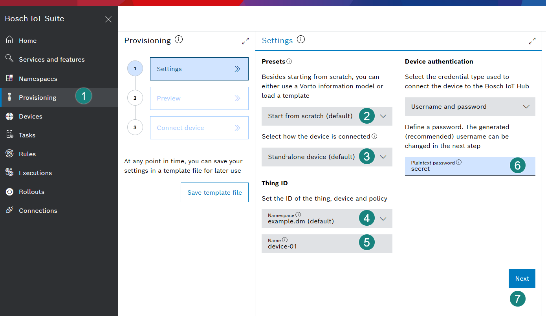Show info for the Name field
The image size is (546, 316).
[x=285, y=240]
